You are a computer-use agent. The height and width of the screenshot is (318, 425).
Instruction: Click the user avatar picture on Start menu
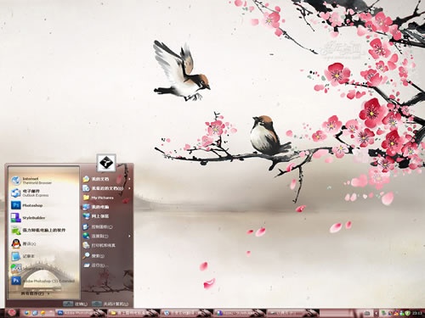pyautogui.click(x=106, y=163)
